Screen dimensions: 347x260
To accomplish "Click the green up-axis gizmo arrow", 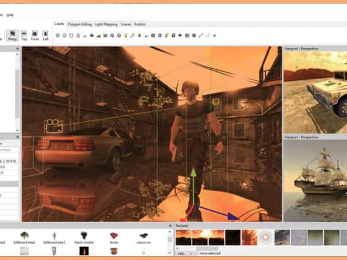I will click(x=193, y=173).
